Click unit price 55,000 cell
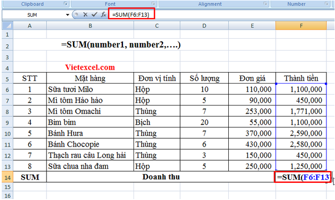This screenshot has width=335, height=200. click(x=252, y=122)
